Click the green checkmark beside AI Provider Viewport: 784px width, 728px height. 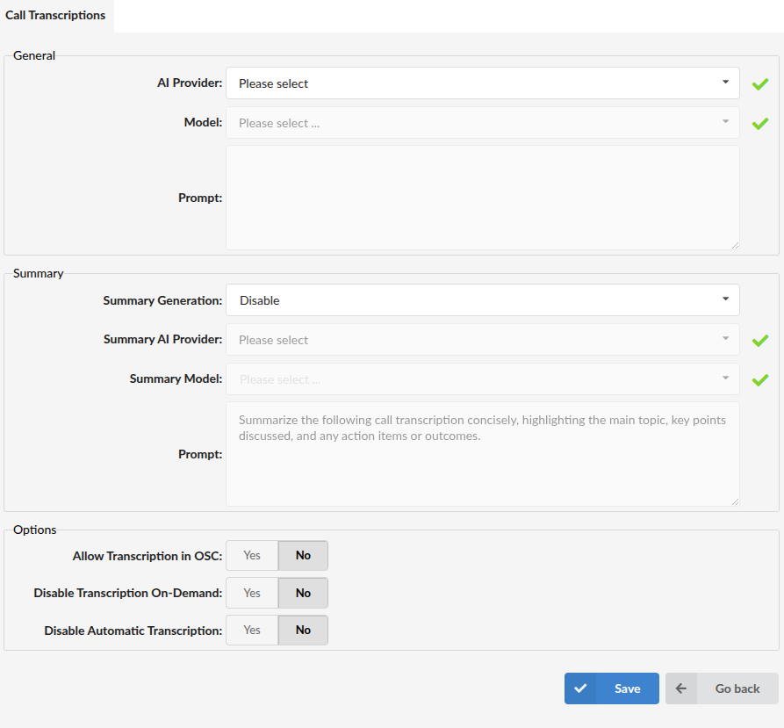(x=760, y=84)
